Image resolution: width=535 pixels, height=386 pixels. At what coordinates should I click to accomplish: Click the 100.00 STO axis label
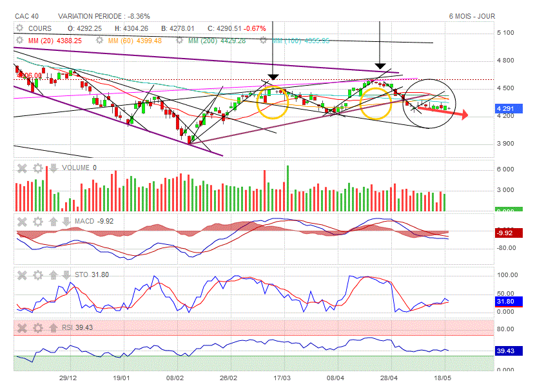tap(507, 275)
